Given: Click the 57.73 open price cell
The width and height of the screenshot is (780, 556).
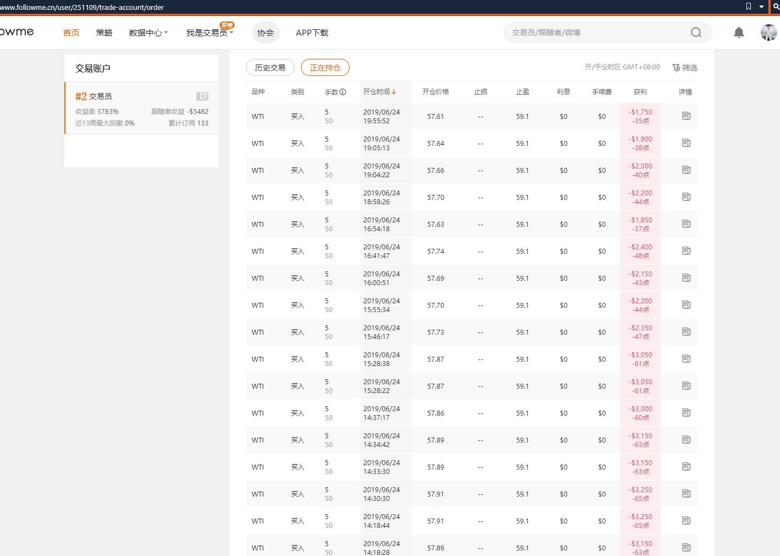Looking at the screenshot, I should click(x=435, y=332).
